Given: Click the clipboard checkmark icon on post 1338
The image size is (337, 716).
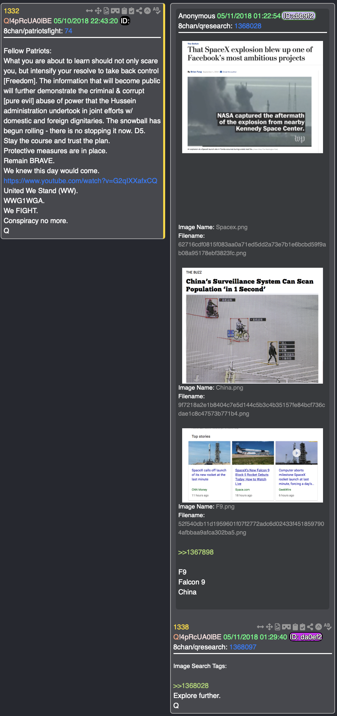Looking at the screenshot, I should tap(303, 627).
